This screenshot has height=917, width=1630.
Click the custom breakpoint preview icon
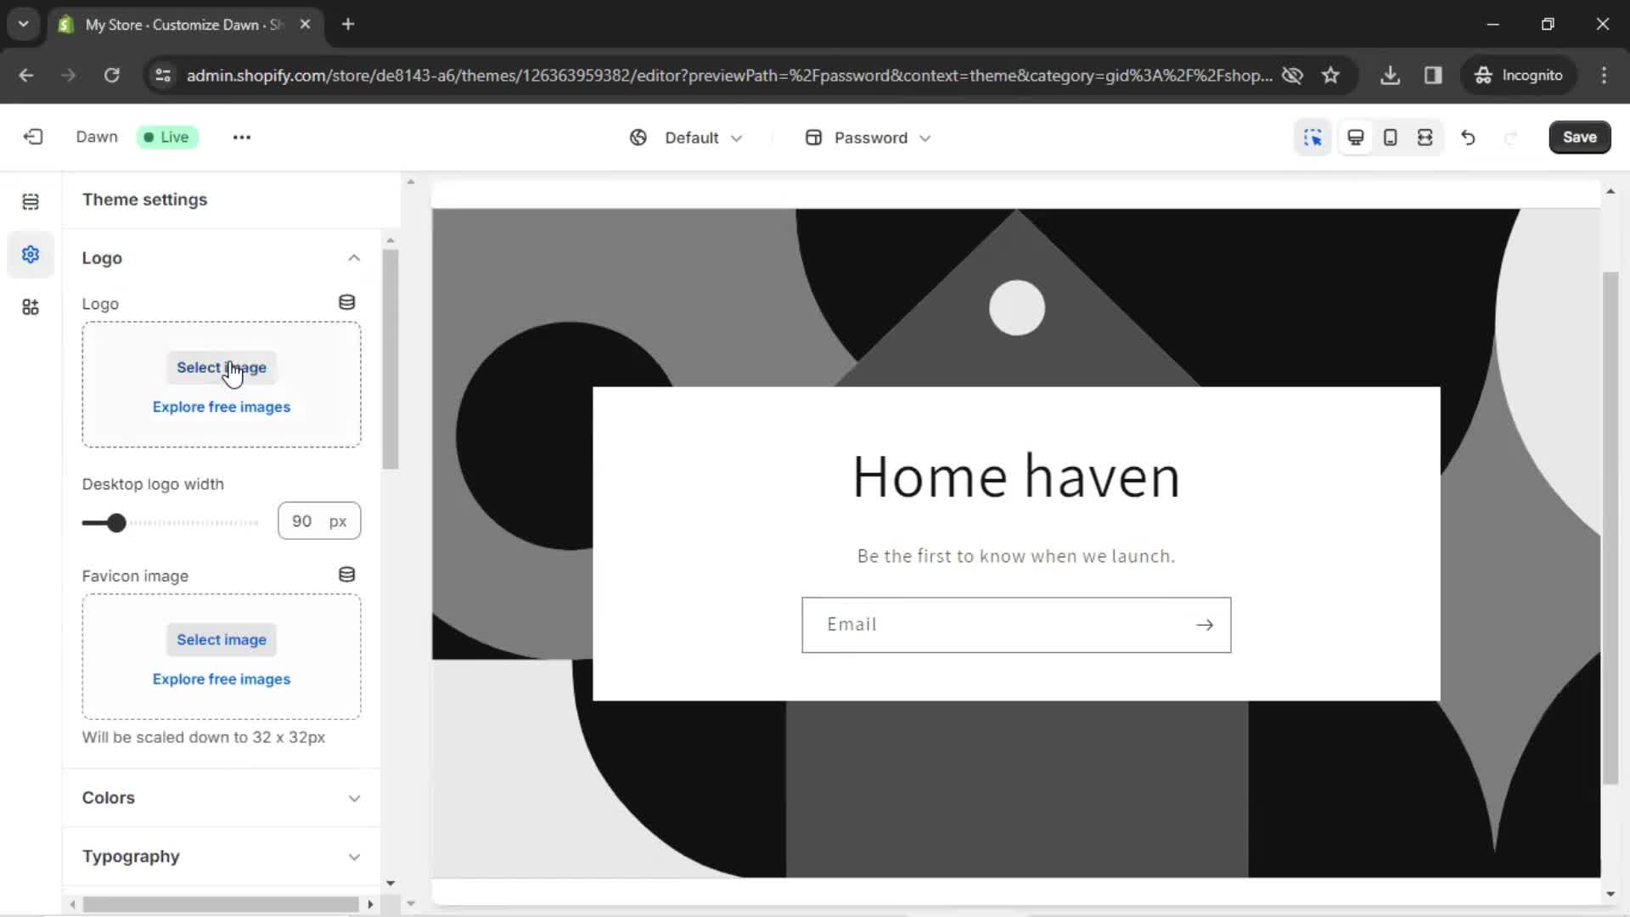coord(1429,137)
